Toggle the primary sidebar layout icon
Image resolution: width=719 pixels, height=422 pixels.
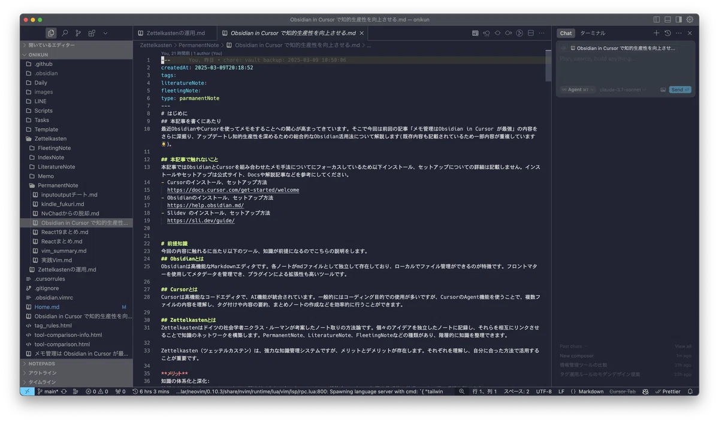pos(657,20)
